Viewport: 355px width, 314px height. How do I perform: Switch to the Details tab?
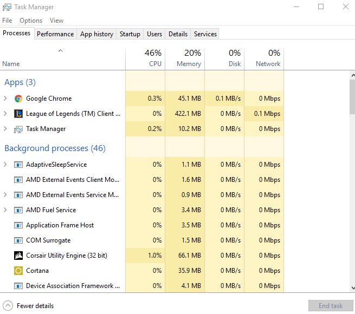tap(178, 34)
